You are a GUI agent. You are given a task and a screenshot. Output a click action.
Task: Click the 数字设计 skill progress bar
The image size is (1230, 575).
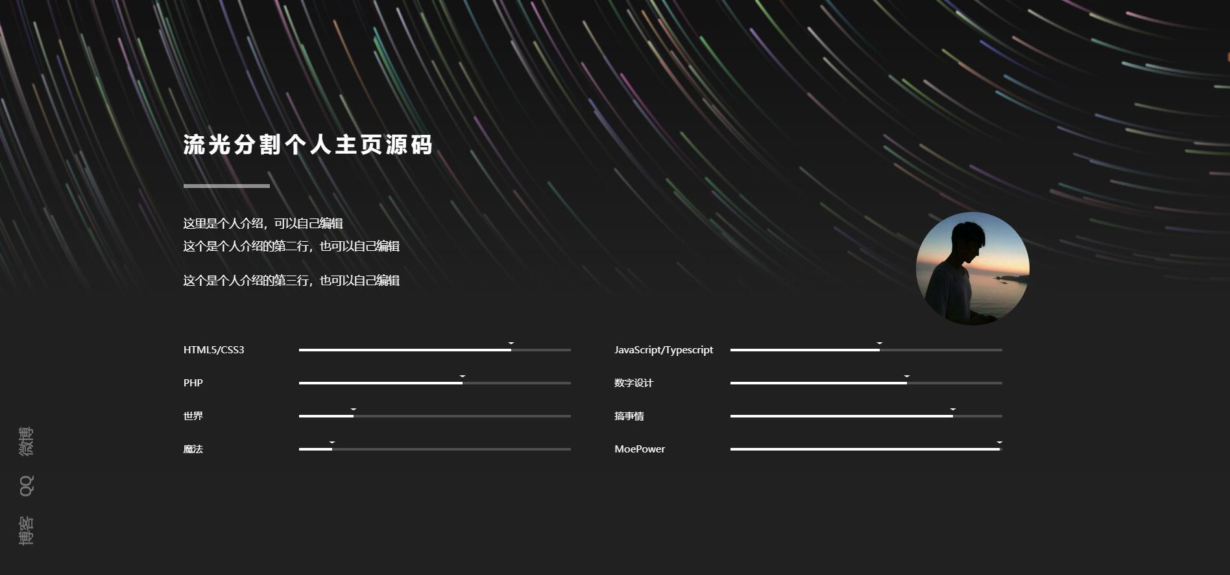point(866,383)
